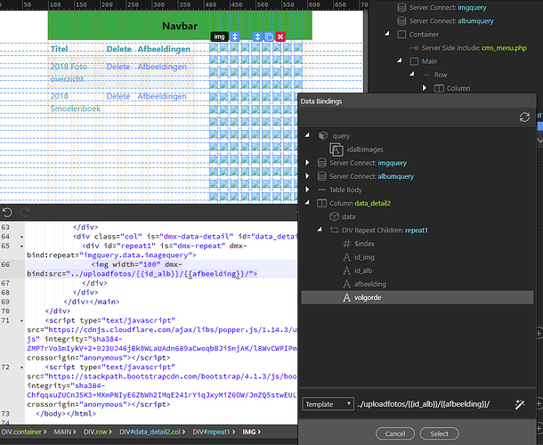Click the Cancel button

click(x=394, y=433)
